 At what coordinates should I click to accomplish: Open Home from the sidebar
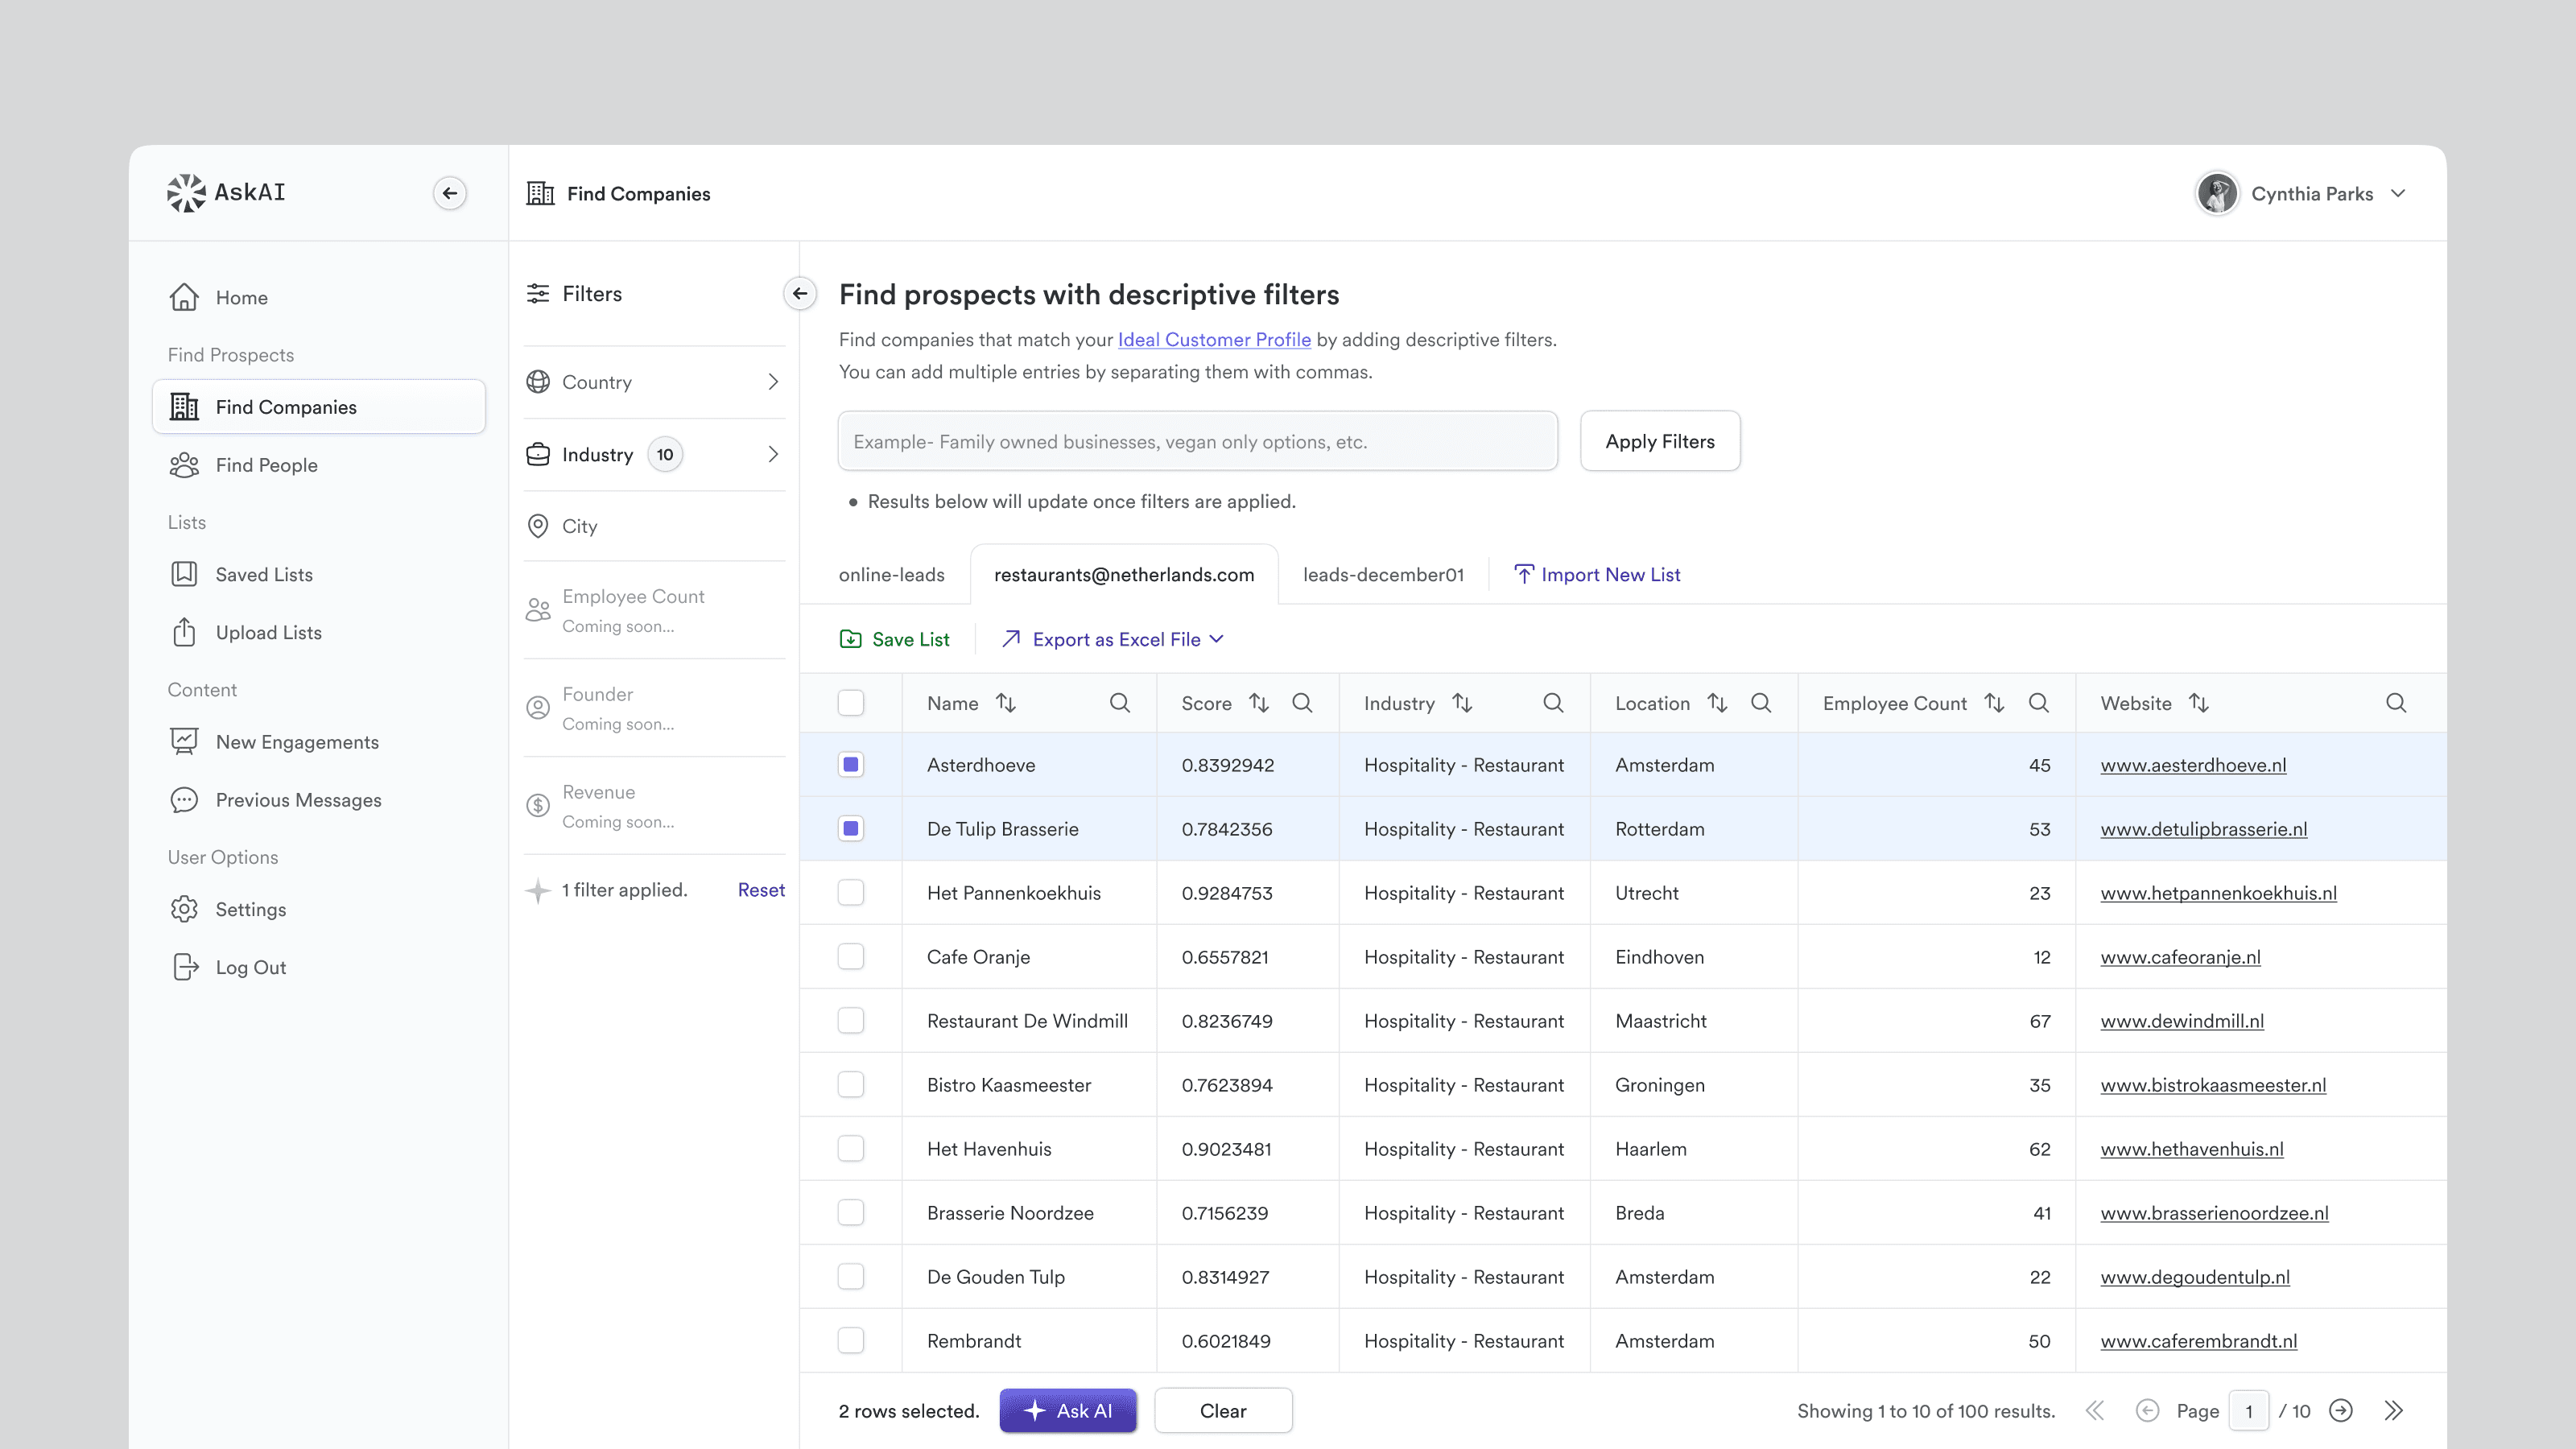click(x=241, y=298)
